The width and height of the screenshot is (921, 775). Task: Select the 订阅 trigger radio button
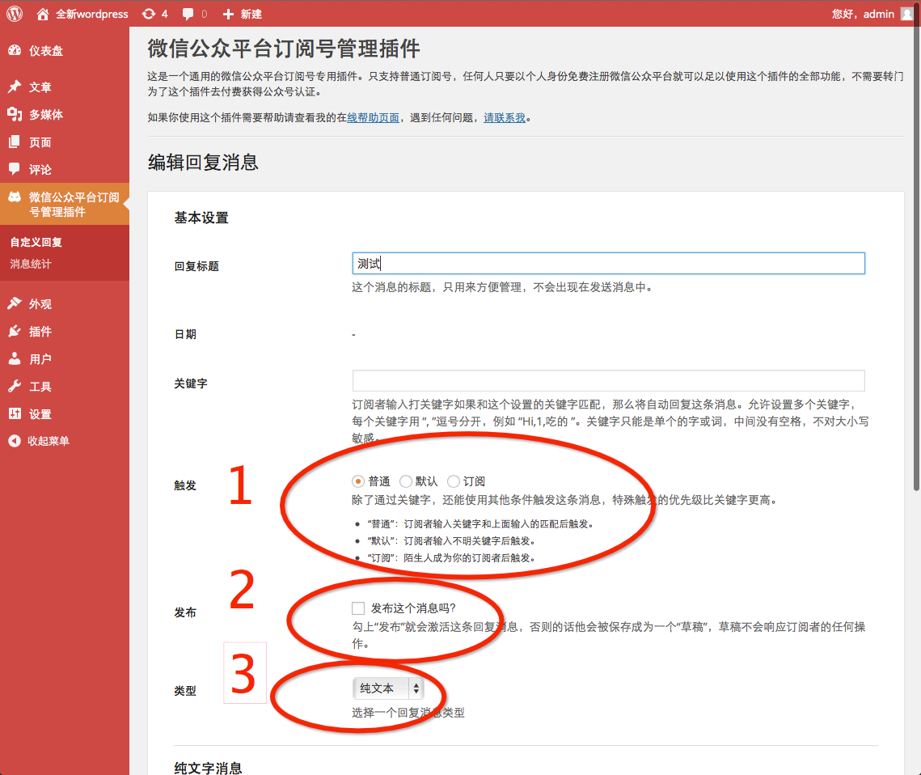coord(453,481)
